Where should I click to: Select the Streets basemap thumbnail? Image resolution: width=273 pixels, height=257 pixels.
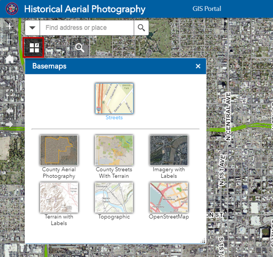pos(114,98)
